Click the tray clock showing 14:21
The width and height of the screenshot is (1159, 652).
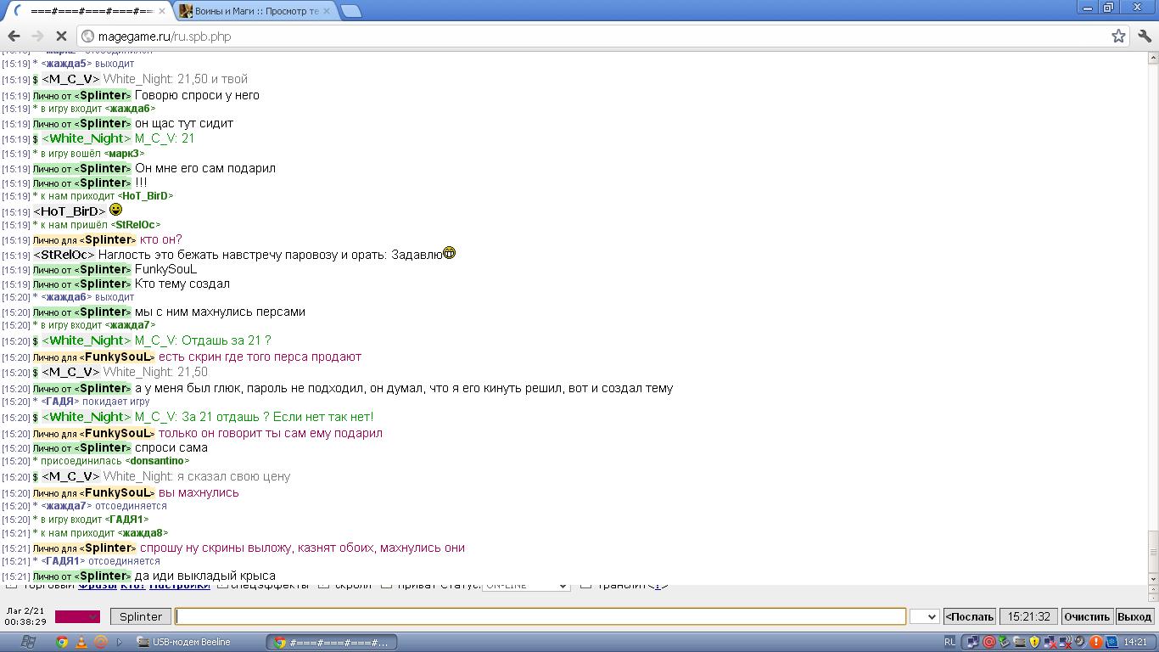point(1137,643)
